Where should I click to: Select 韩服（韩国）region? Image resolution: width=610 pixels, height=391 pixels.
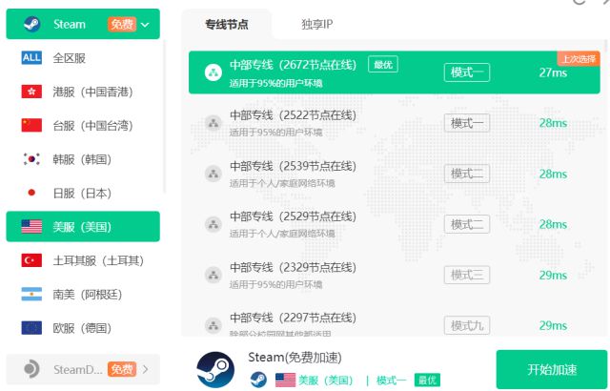pyautogui.click(x=83, y=159)
